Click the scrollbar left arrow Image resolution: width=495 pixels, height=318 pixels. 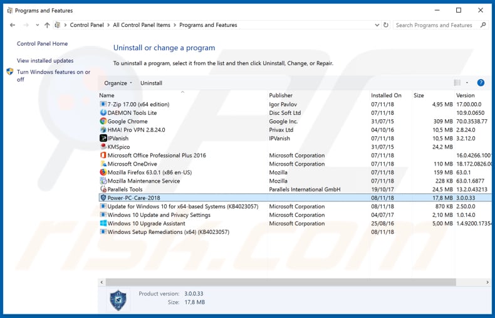(x=102, y=282)
